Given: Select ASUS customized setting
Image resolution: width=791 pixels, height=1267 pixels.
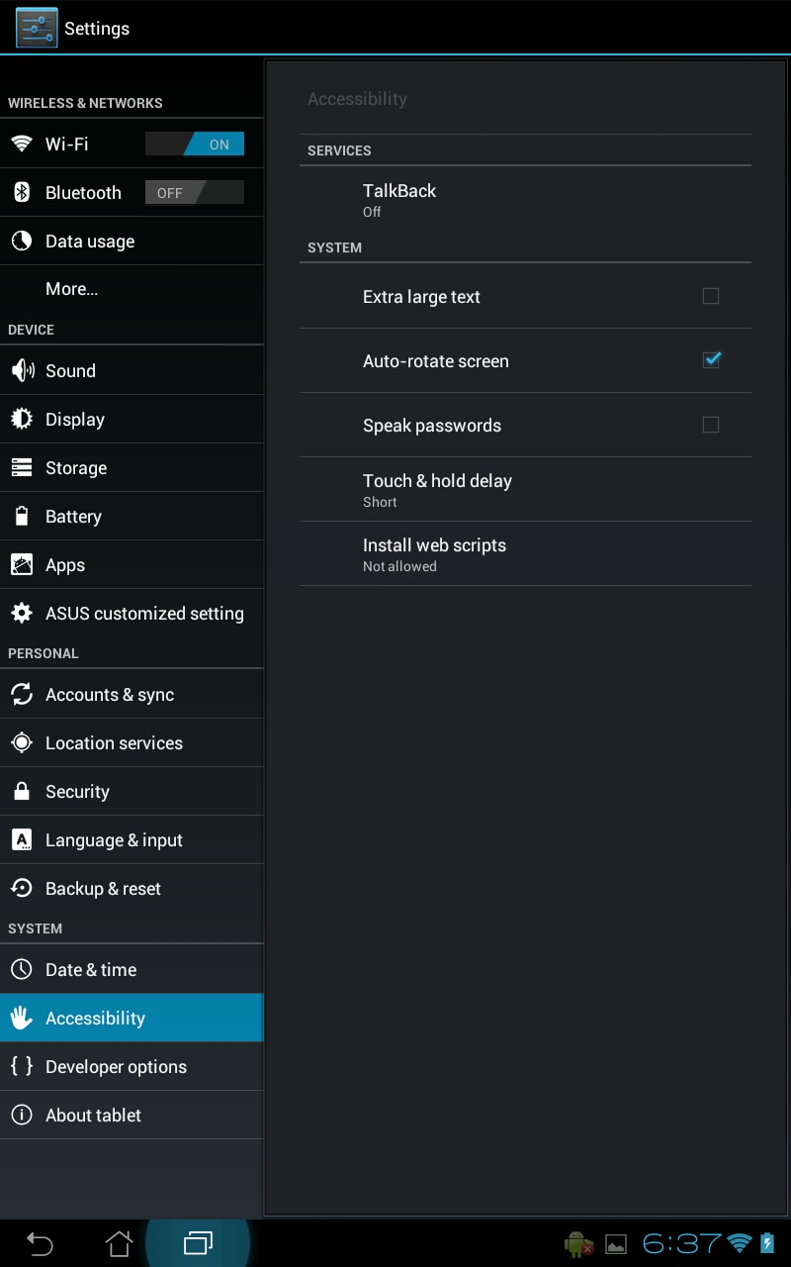Looking at the screenshot, I should 144,613.
